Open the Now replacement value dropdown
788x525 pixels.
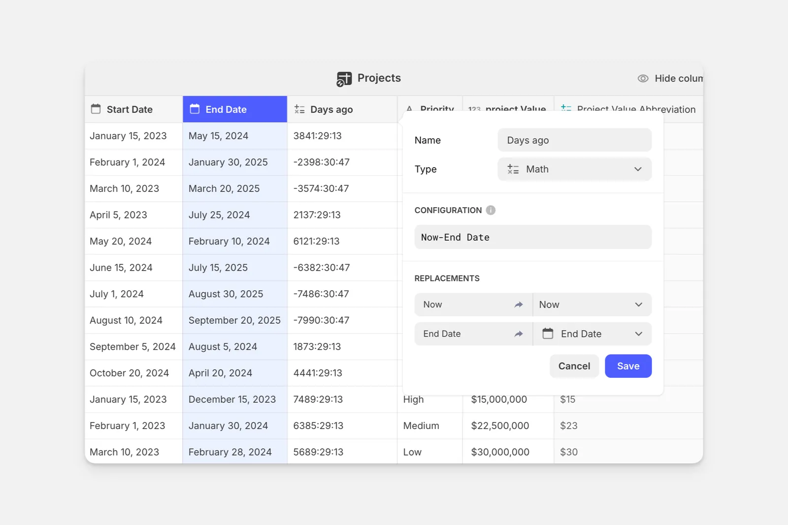coord(592,305)
